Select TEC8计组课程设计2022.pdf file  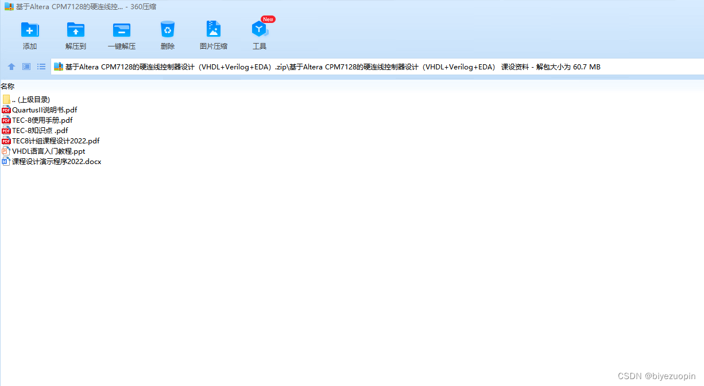(51, 141)
